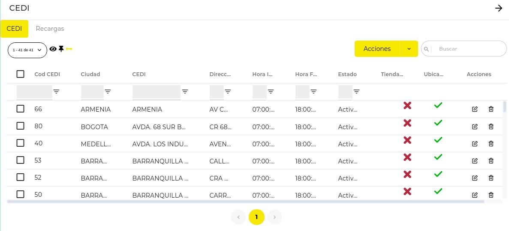Screen dimensions: 509x231
Task: Click the previous page arrow
Action: click(x=239, y=217)
